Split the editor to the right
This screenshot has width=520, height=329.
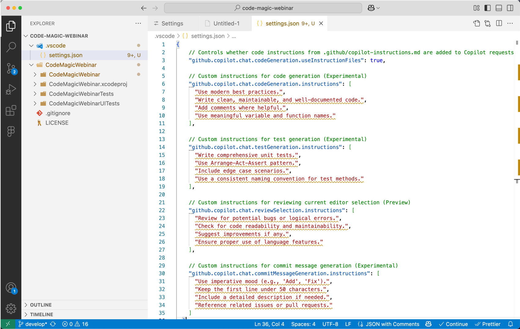pos(499,23)
